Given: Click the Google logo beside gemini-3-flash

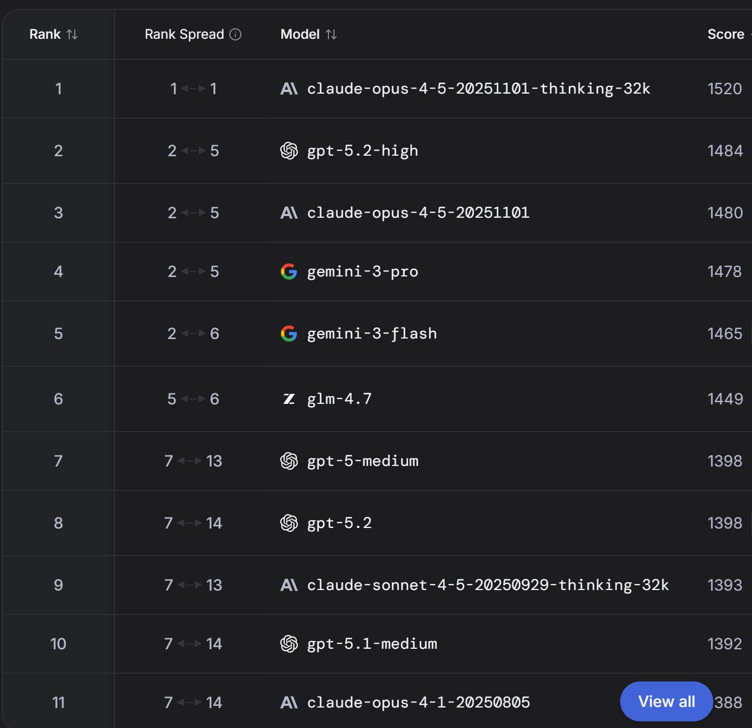Looking at the screenshot, I should (x=289, y=334).
